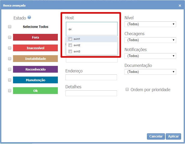This screenshot has height=144, width=185.
Task: Open the Nível dropdown
Action: pyautogui.click(x=150, y=24)
